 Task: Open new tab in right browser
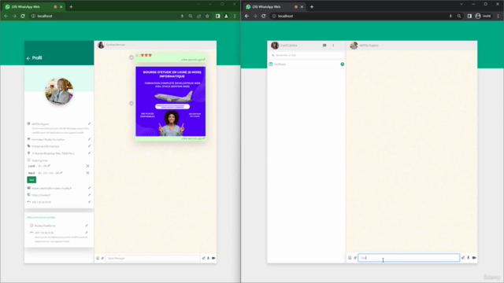coord(312,7)
